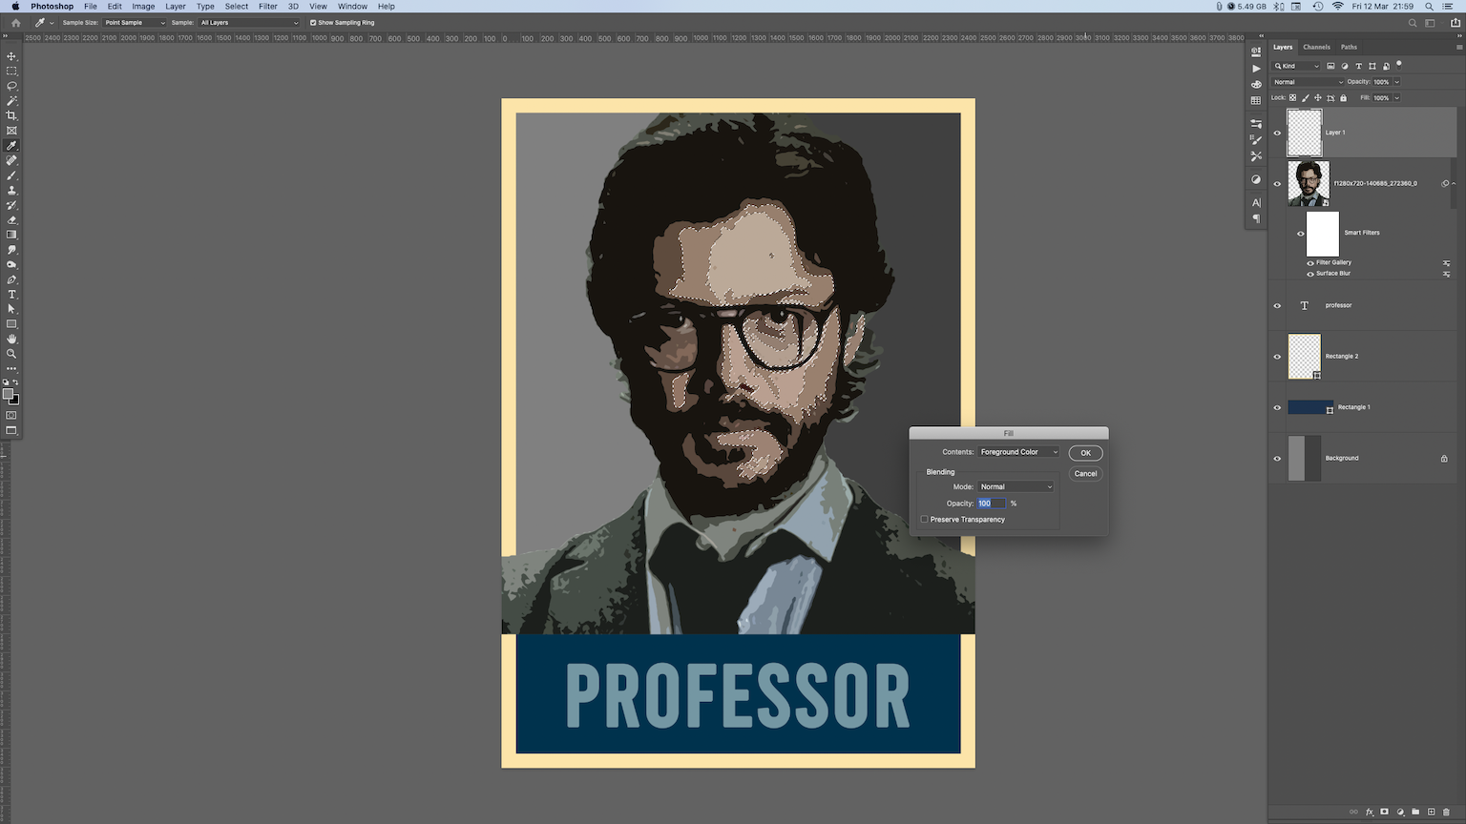Select the Eyedropper tool in the toolbar
This screenshot has height=824, width=1466.
point(11,146)
